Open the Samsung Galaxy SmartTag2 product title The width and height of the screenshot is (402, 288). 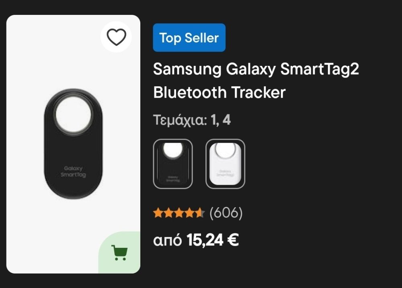(256, 69)
